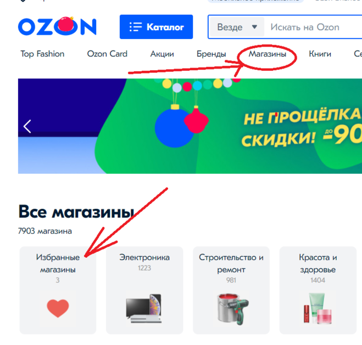Go to Акции page
Screen dimensions: 362x345
coord(162,54)
